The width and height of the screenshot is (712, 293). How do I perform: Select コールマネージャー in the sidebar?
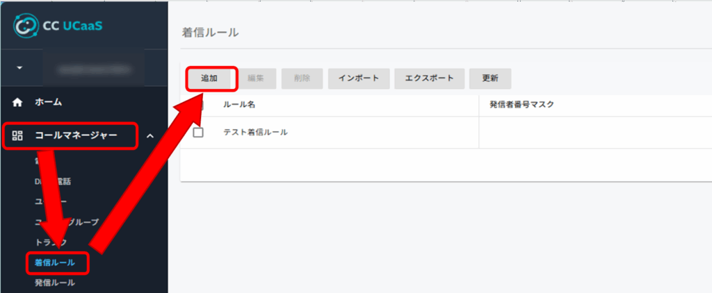[76, 136]
